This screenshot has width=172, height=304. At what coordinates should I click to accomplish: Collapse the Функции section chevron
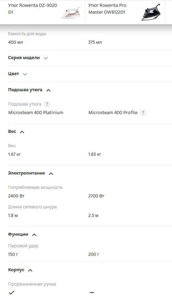point(34,235)
